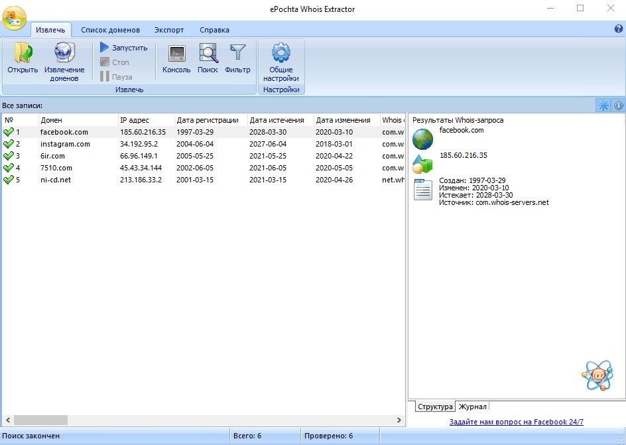626x445 pixels.
Task: Click IP address 66.96.149.1 cell
Action: 139,156
